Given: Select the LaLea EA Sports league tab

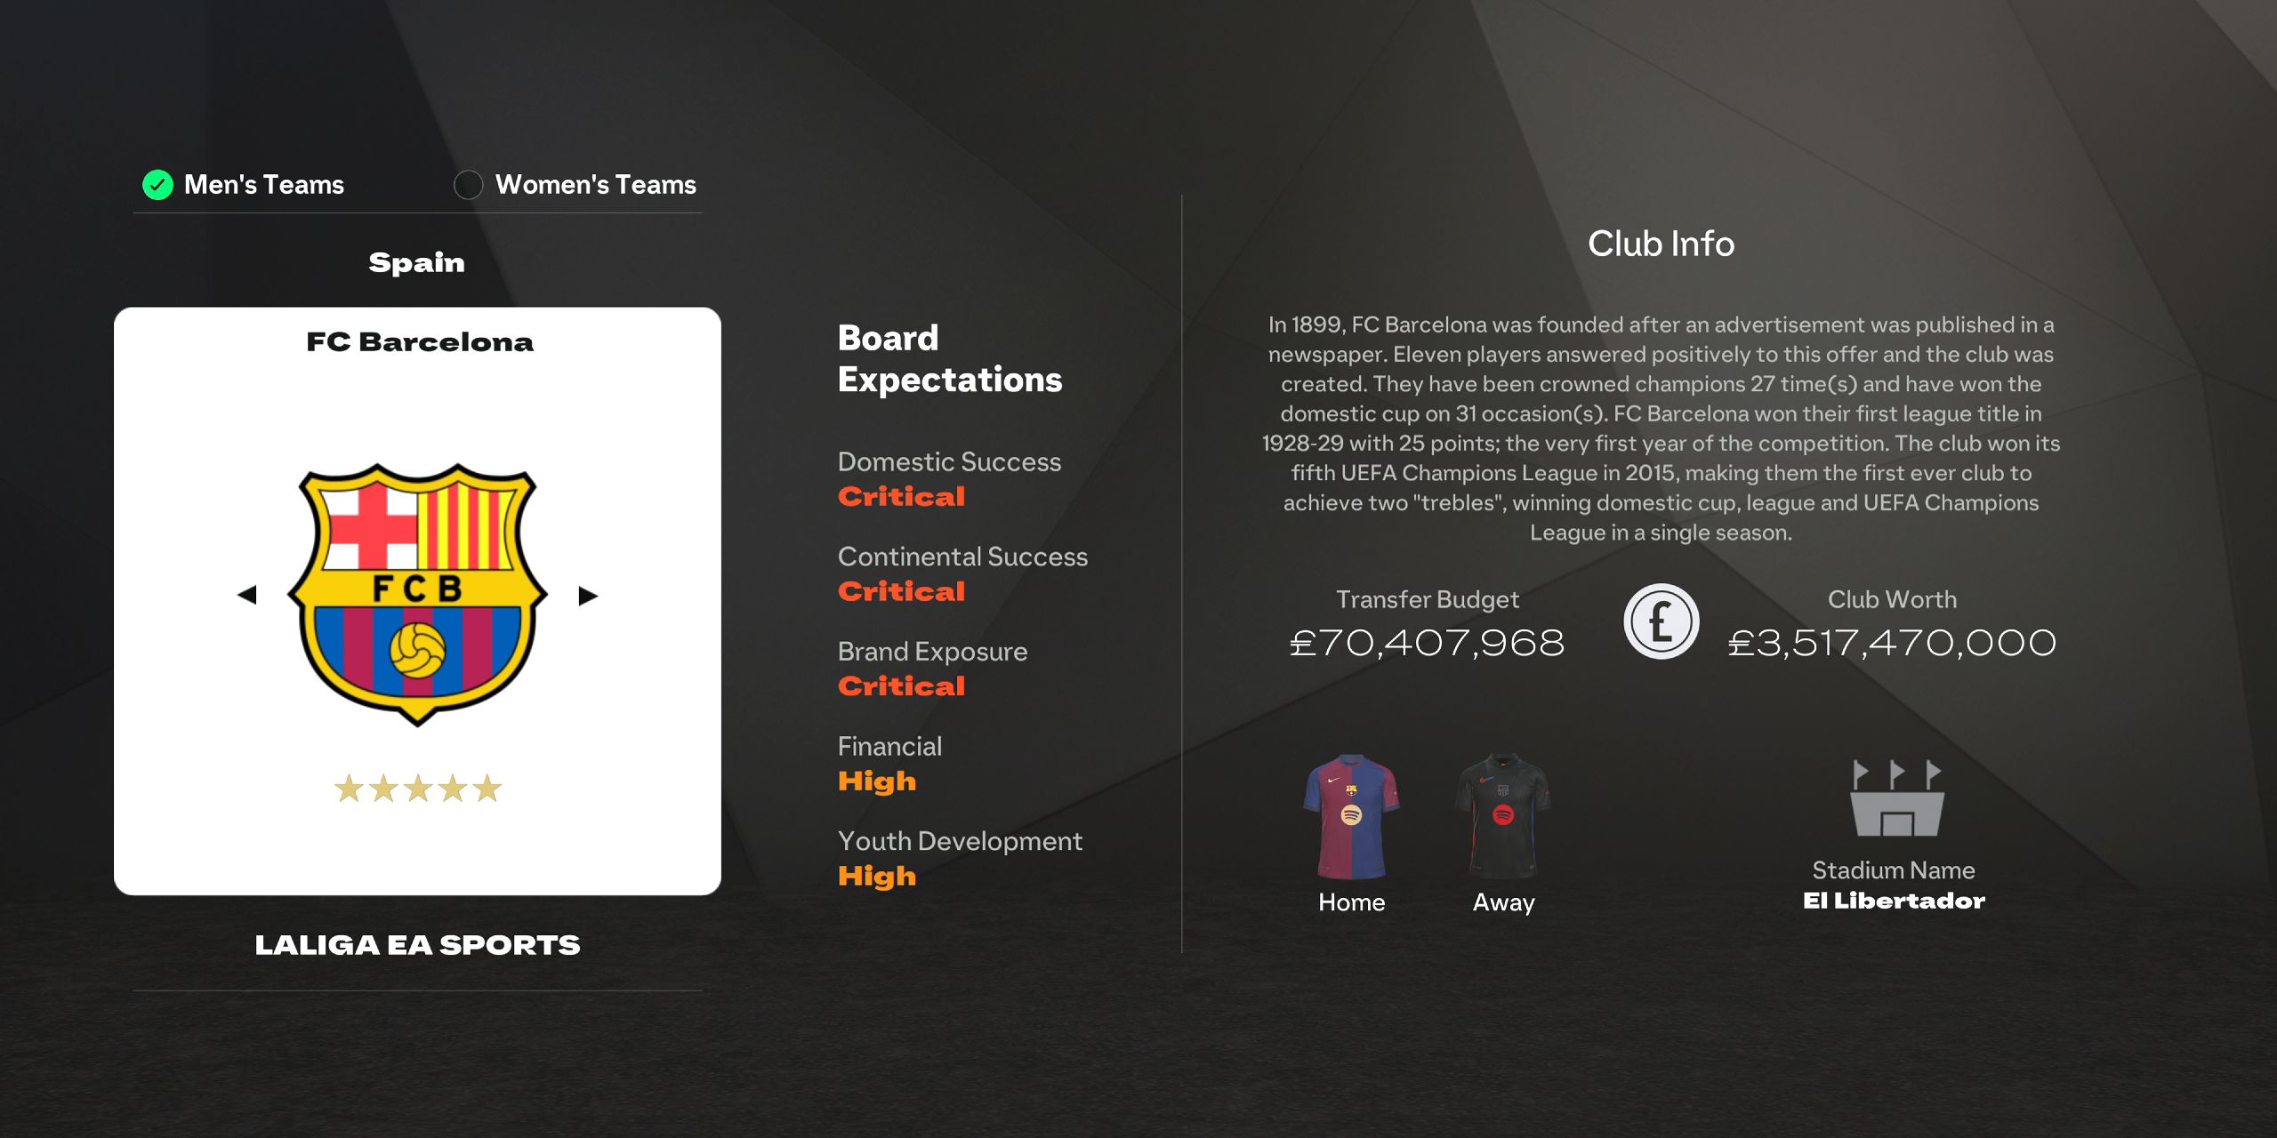Looking at the screenshot, I should coord(418,945).
